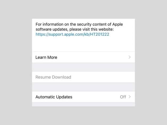Click empty white space right of Resume Download
The height and width of the screenshot is (125, 167).
(102, 77)
